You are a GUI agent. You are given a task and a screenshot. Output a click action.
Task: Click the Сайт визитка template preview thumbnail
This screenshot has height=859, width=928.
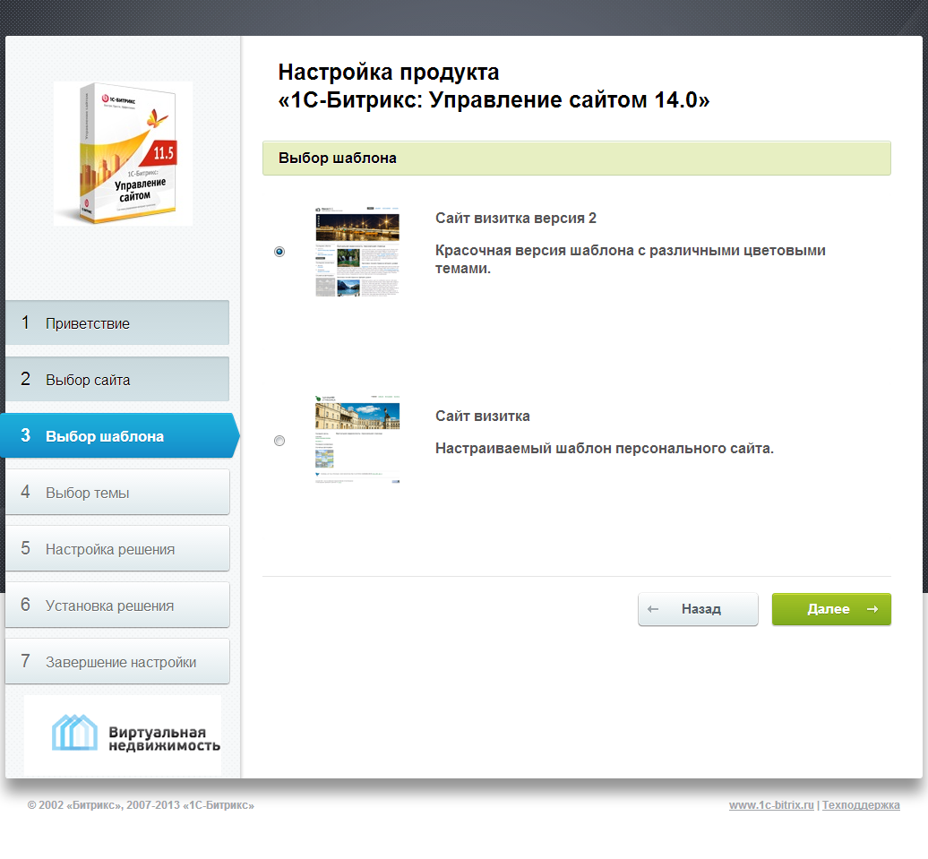[357, 440]
